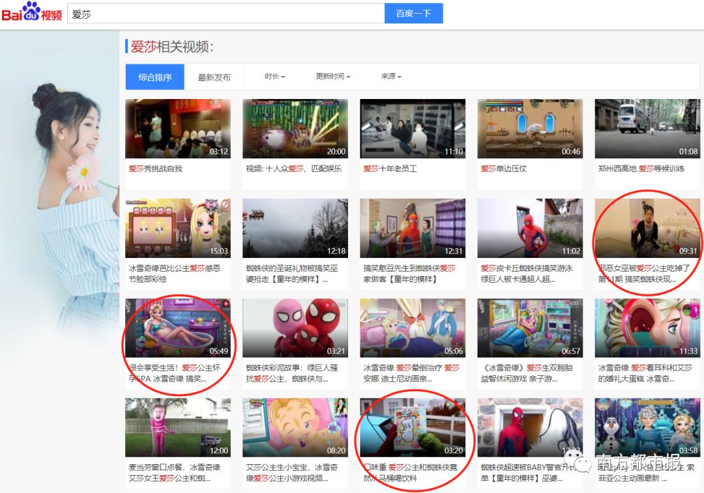Open the 05:06 fainting treatment thumbnail
This screenshot has height=493, width=704.
pyautogui.click(x=413, y=328)
